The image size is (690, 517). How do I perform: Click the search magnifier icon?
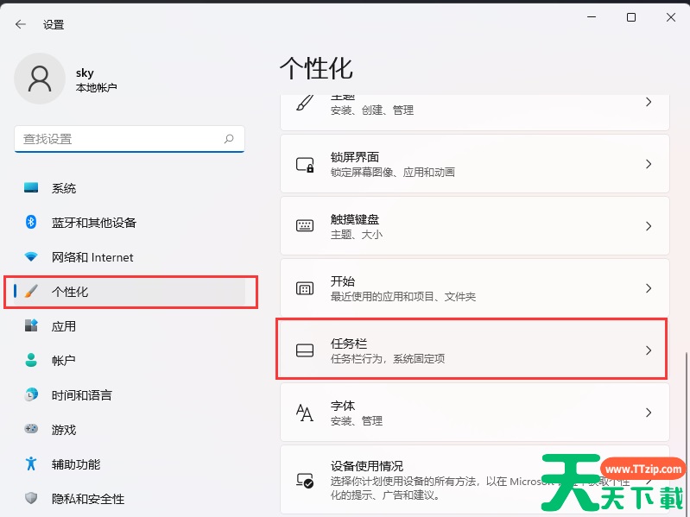coord(229,139)
